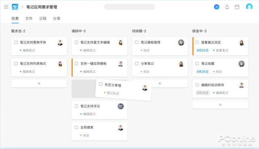Check the 全局搜索 task checkbox
Screen dimensions: 259x149
click(76, 127)
